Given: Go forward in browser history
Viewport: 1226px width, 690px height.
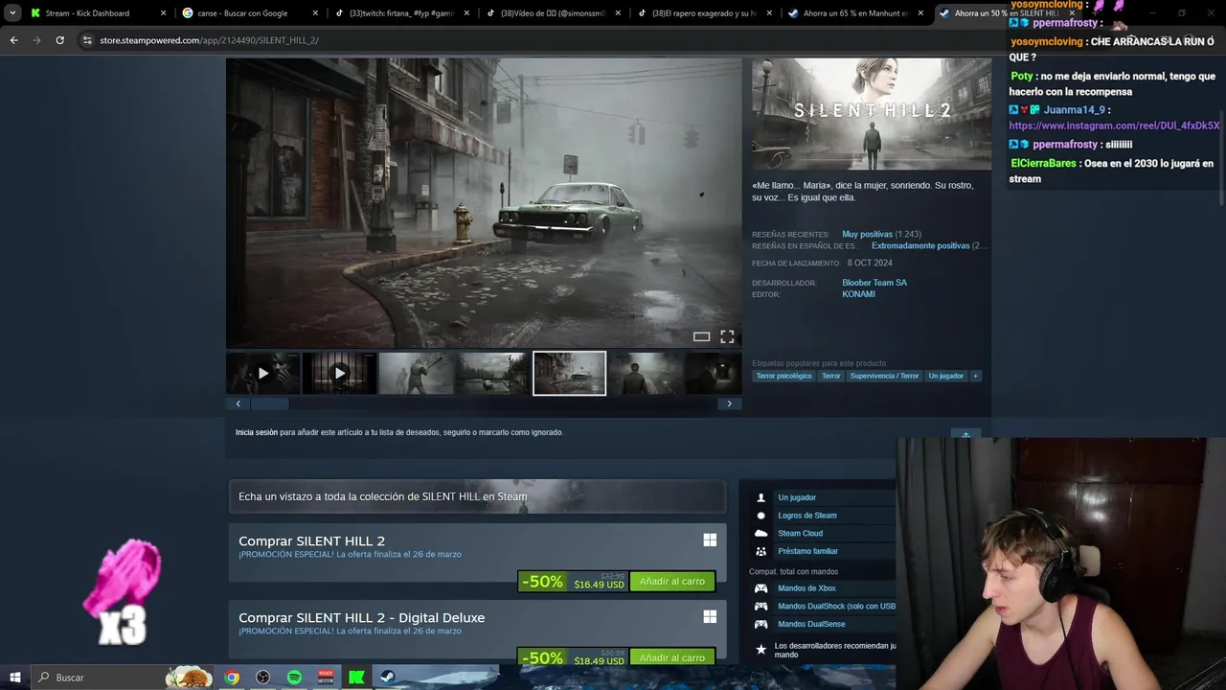Looking at the screenshot, I should click(x=36, y=40).
